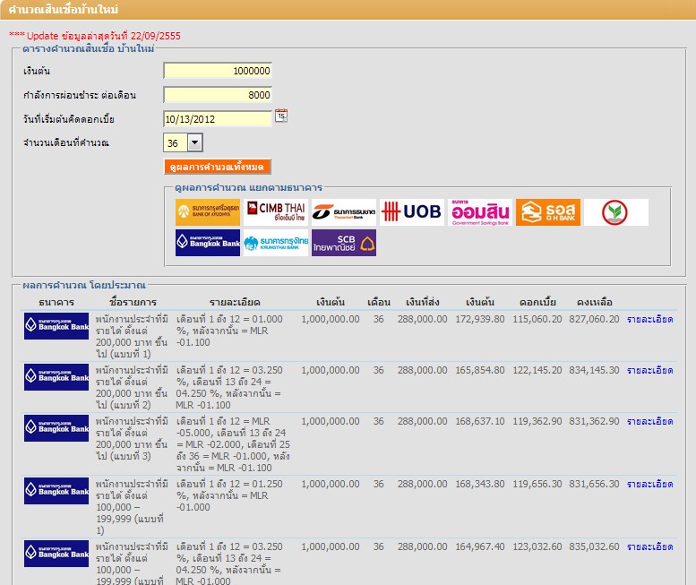The height and width of the screenshot is (585, 696).
Task: Click principal paid value 168,637.10
Action: pyautogui.click(x=480, y=421)
